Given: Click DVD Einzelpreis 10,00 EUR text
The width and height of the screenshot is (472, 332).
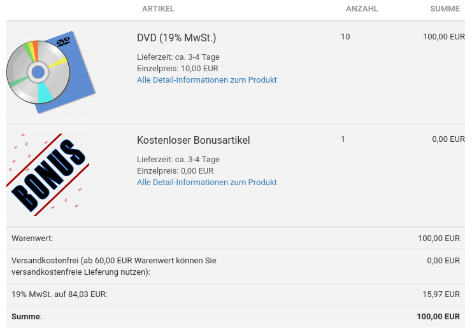Looking at the screenshot, I should pos(178,69).
